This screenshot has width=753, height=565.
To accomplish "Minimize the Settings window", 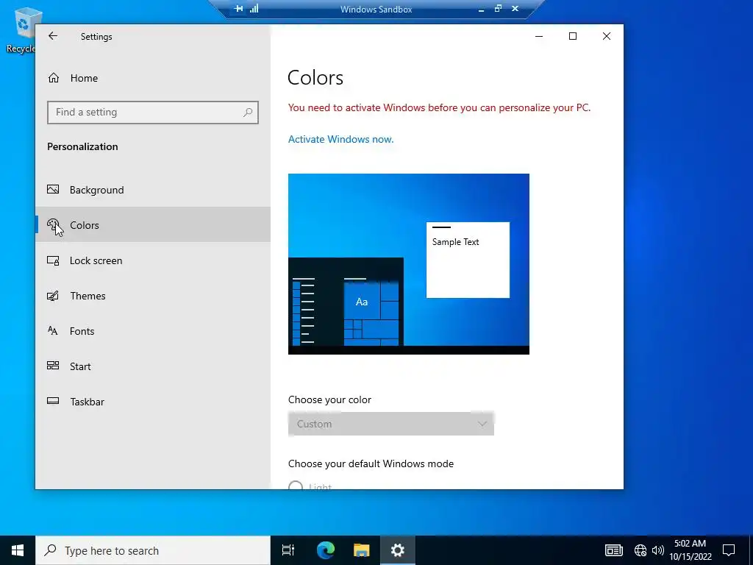I will click(x=539, y=36).
